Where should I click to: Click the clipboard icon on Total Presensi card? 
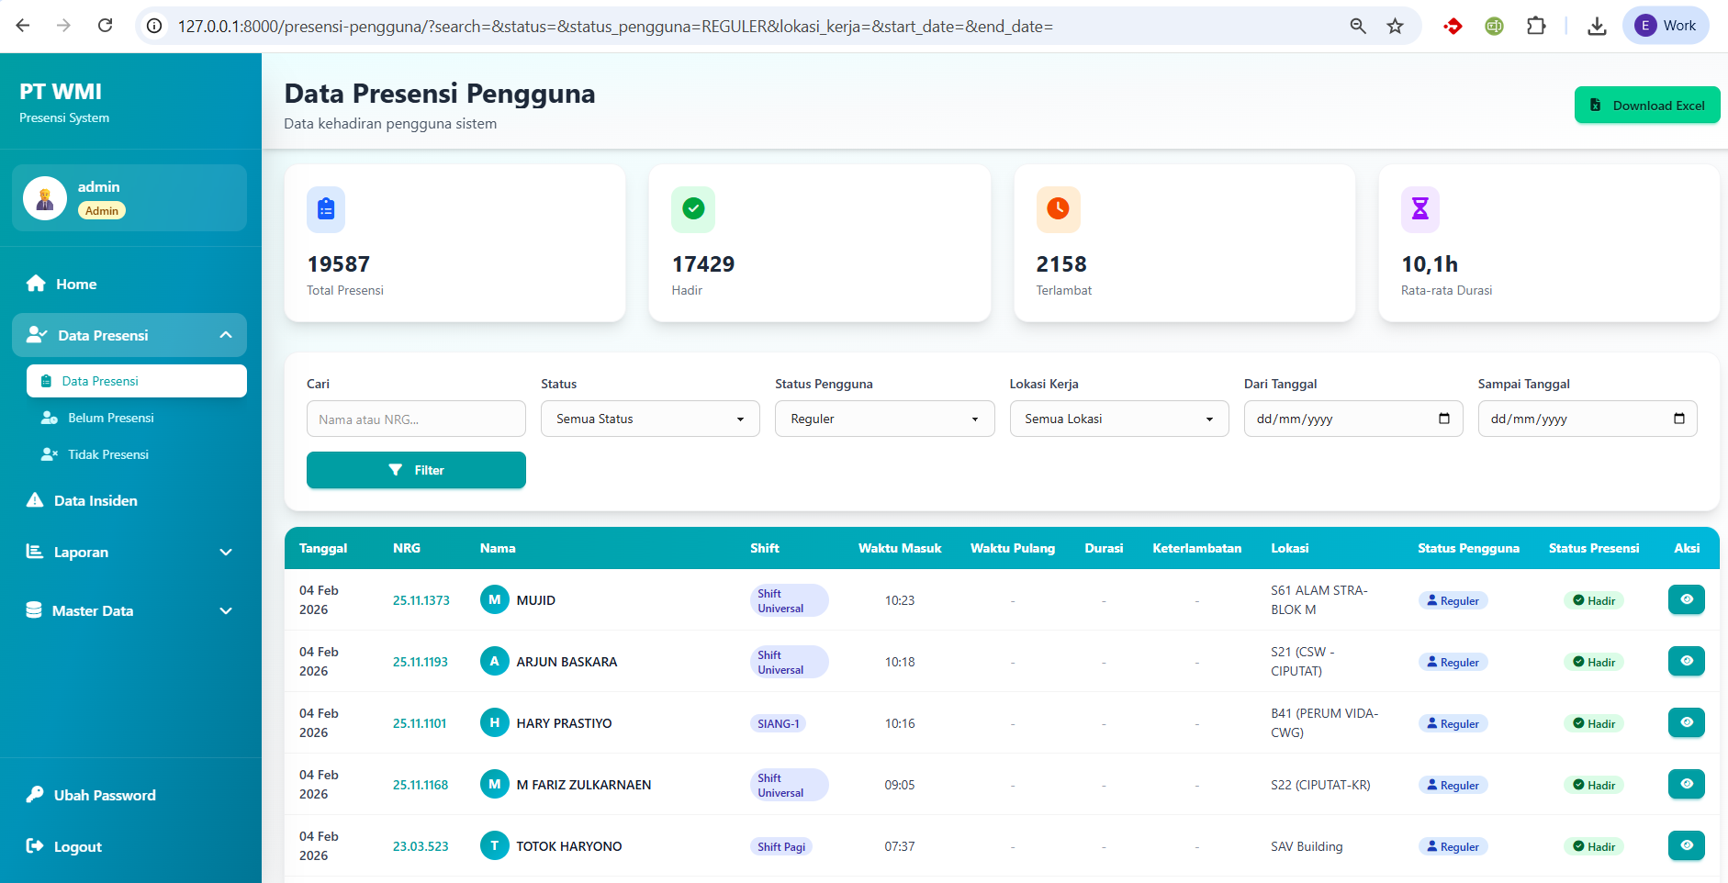click(x=326, y=209)
